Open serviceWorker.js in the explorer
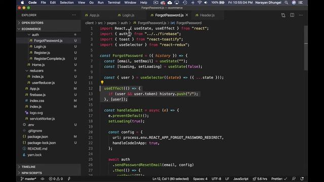The height and width of the screenshot is (182, 324). click(x=42, y=119)
